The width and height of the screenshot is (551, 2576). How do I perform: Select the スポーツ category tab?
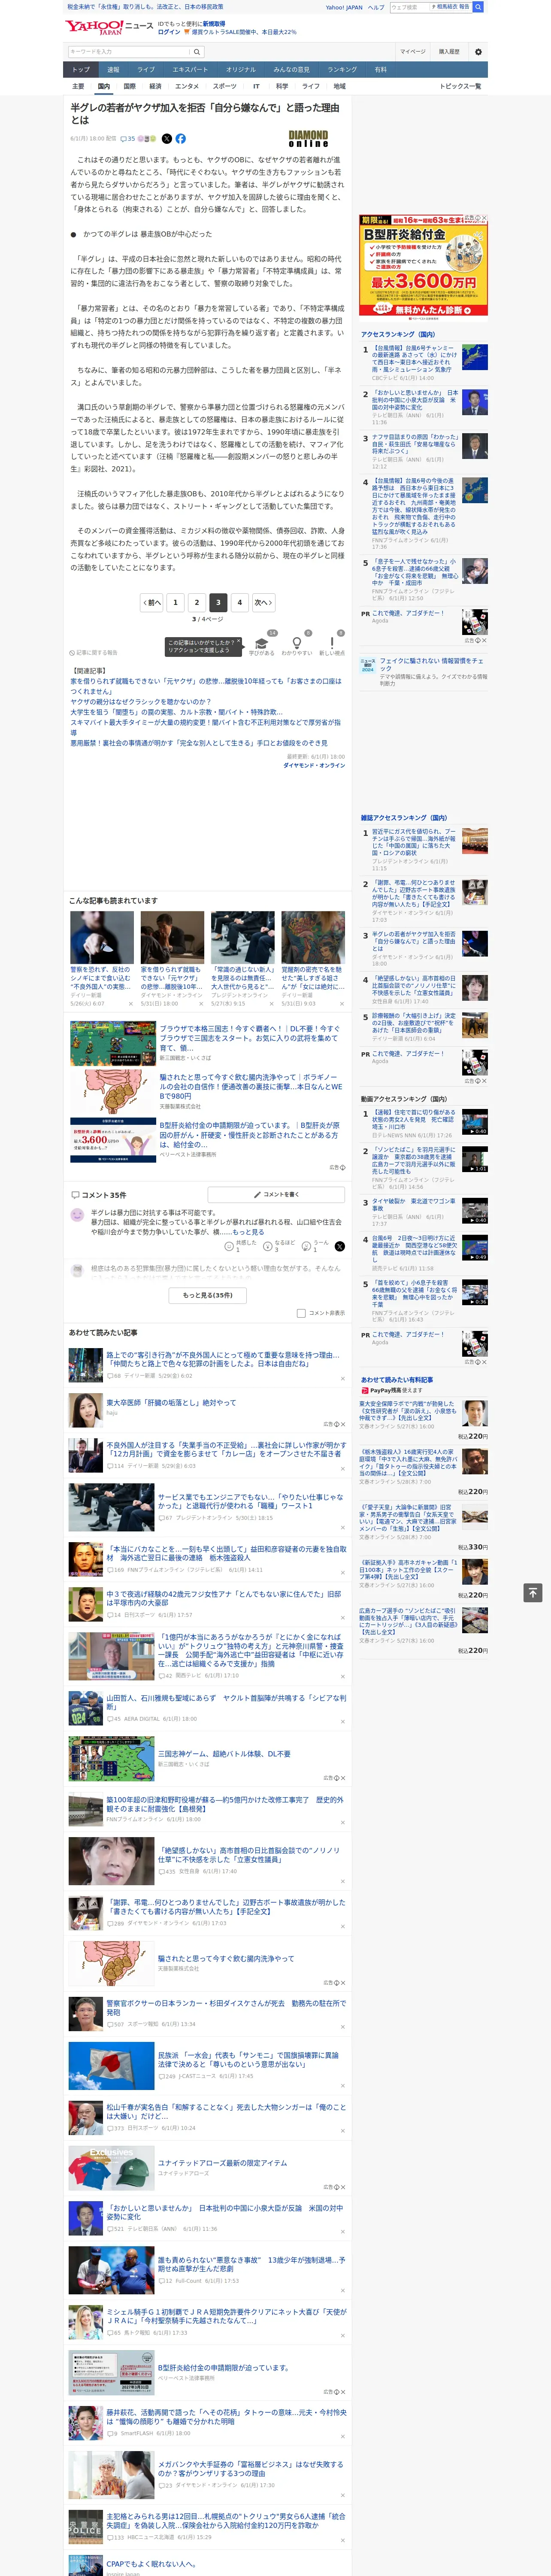(x=225, y=86)
